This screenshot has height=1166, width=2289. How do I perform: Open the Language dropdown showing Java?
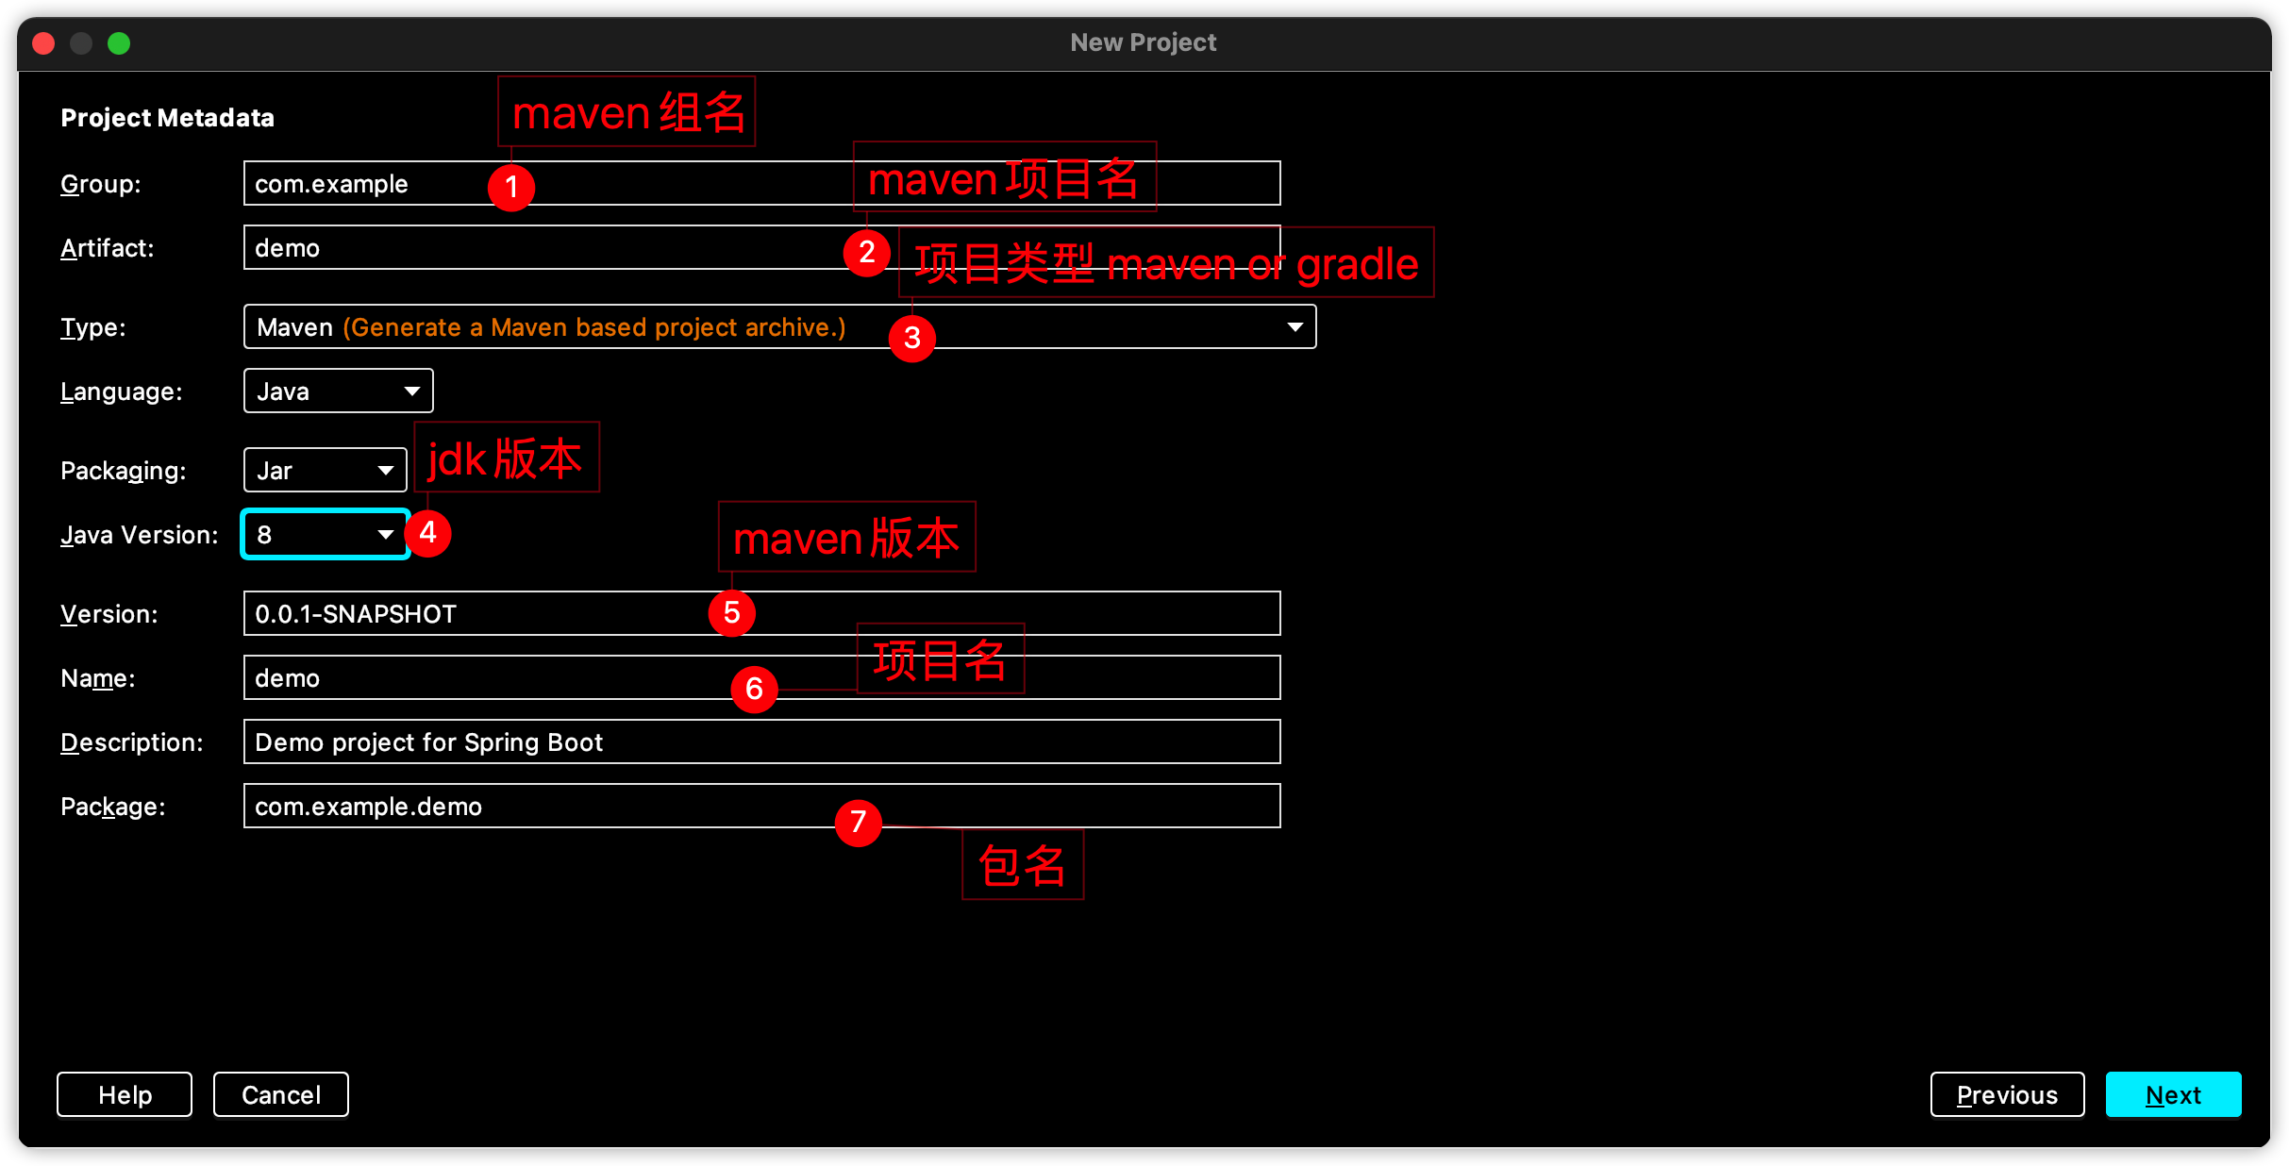click(x=338, y=391)
